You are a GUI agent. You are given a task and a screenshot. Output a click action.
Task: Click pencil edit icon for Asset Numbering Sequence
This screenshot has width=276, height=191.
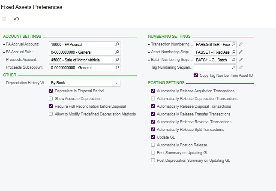[x=240, y=52]
